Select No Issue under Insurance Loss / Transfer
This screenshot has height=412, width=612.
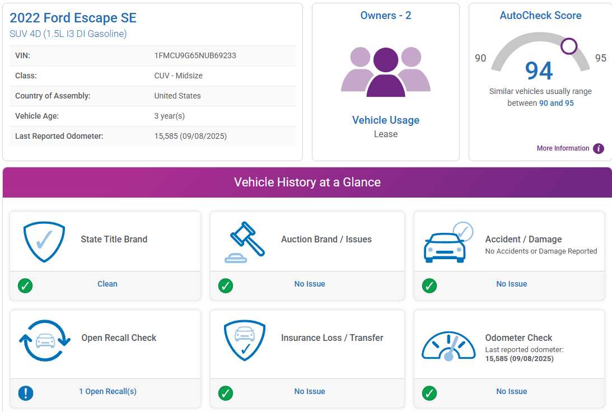(x=309, y=391)
